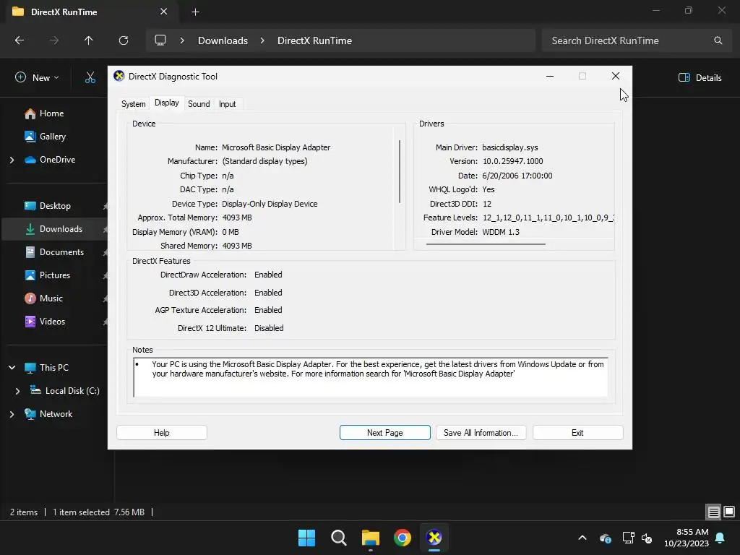The image size is (740, 555).
Task: Open a new Explorer tab
Action: [195, 12]
